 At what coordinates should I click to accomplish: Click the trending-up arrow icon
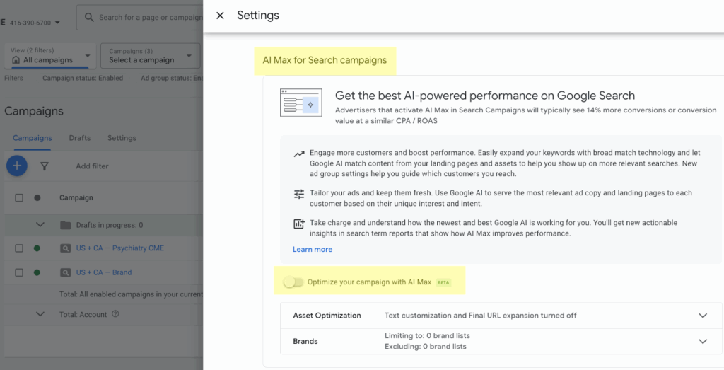pyautogui.click(x=299, y=154)
